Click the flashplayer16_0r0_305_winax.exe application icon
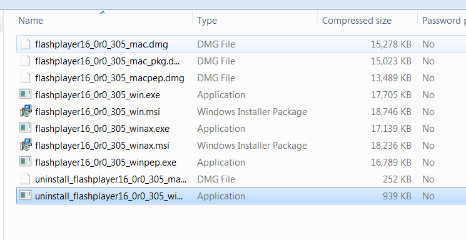 [x=26, y=128]
